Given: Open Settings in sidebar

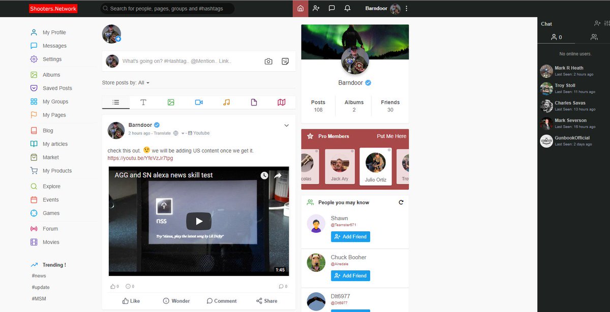Looking at the screenshot, I should point(52,59).
